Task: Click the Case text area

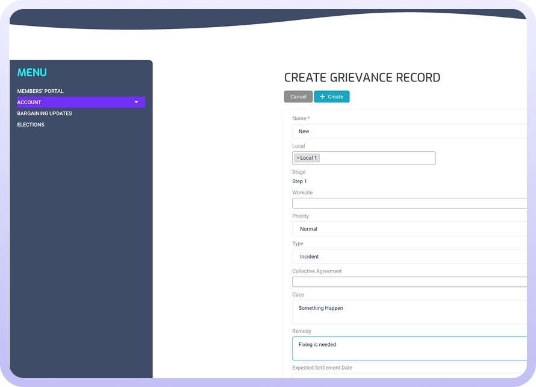Action: 410,312
